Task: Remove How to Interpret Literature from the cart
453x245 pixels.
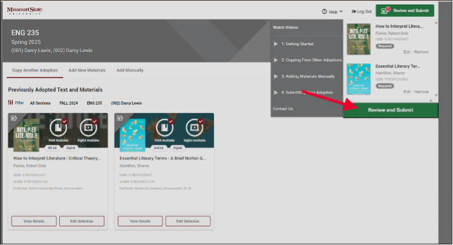Action: coord(421,51)
